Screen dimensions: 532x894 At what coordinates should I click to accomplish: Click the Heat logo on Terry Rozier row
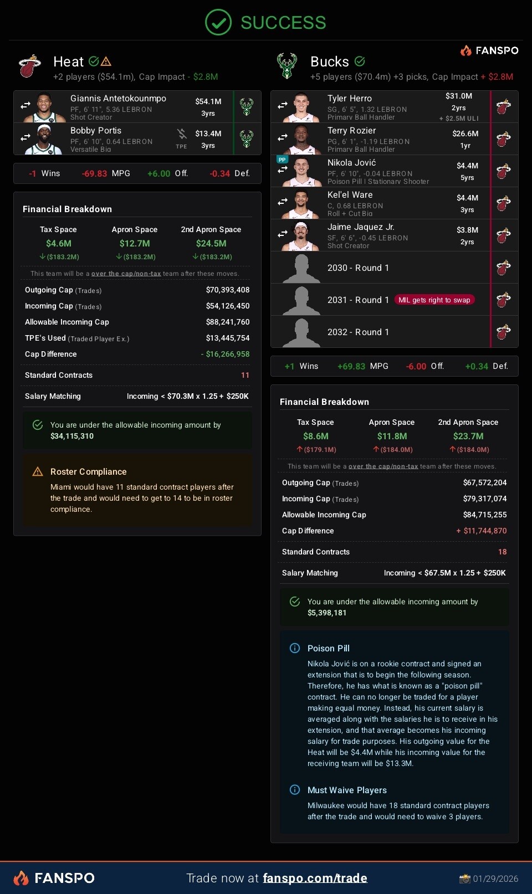[x=503, y=138]
